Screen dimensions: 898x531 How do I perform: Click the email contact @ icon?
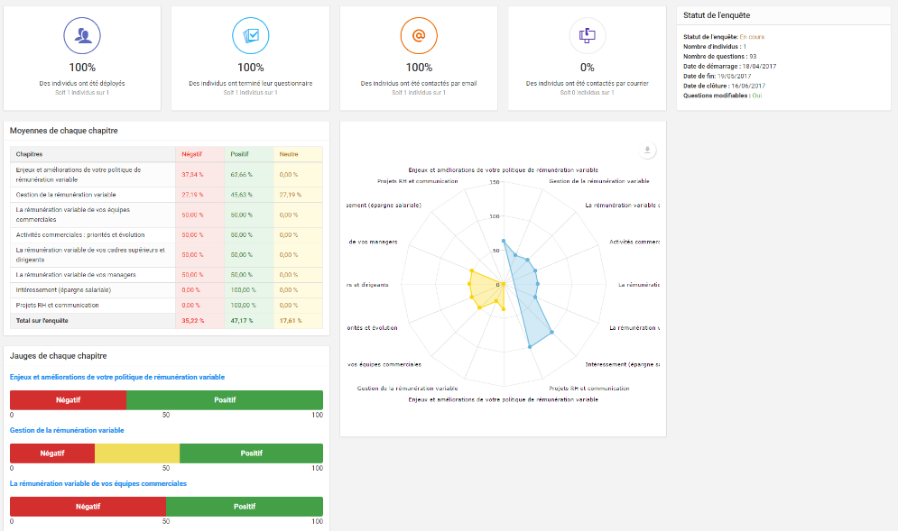(x=419, y=36)
